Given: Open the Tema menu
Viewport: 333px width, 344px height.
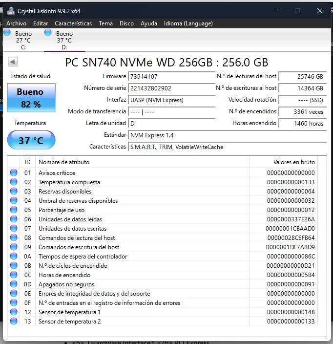Looking at the screenshot, I should (105, 23).
